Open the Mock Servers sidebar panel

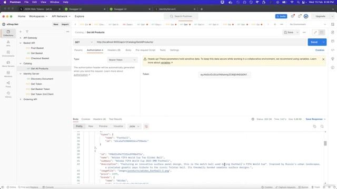8,64
